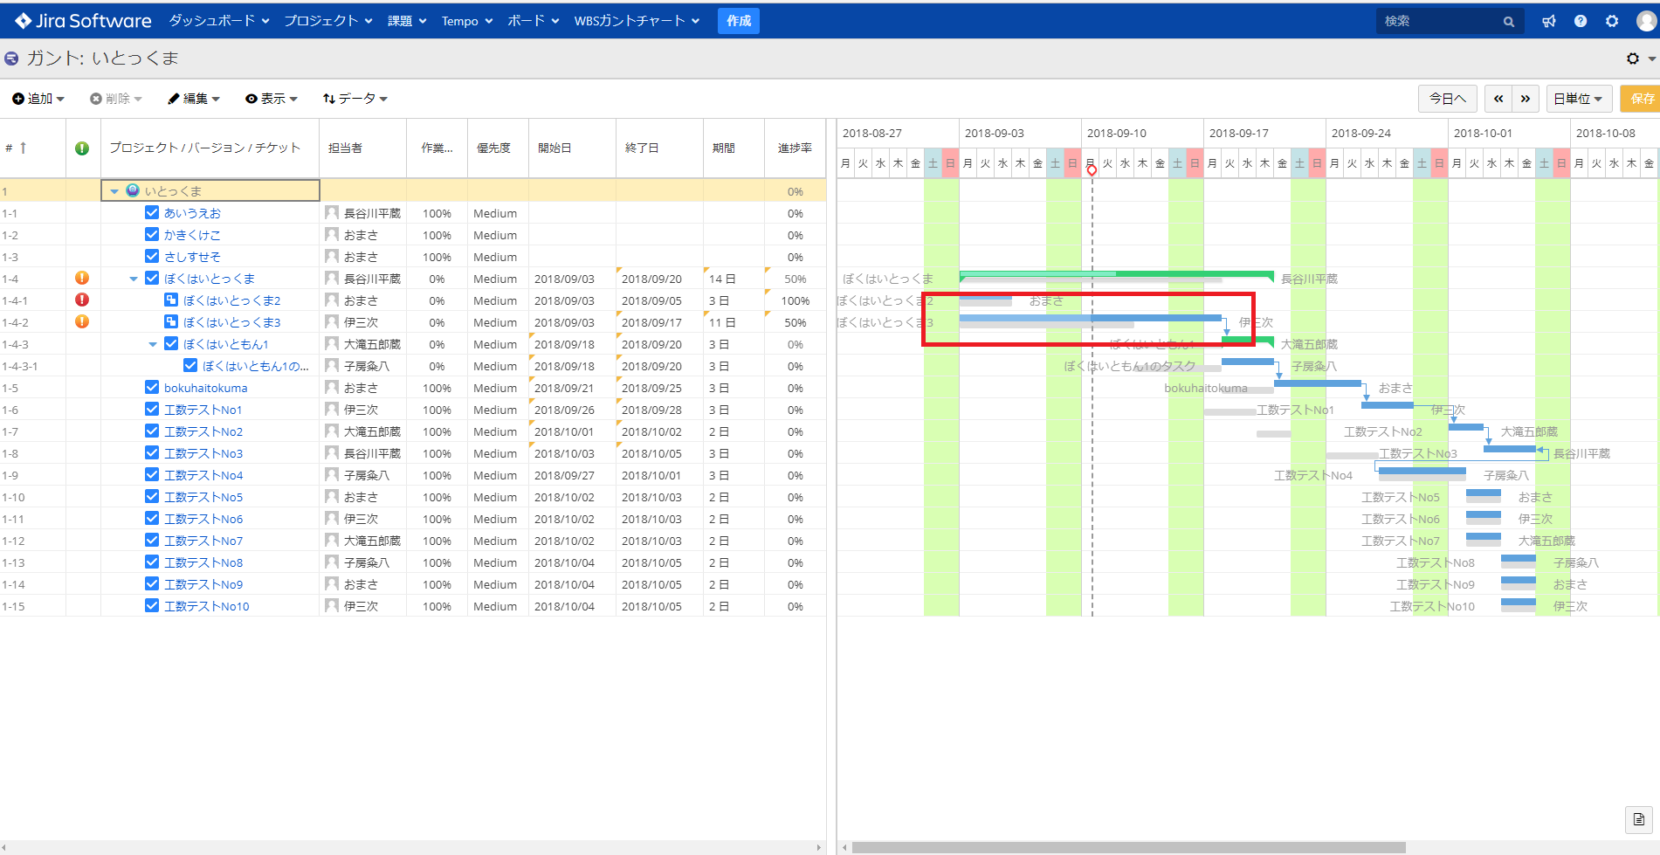Open the bokuhaitokuma ticket link
The width and height of the screenshot is (1660, 855).
tap(206, 388)
